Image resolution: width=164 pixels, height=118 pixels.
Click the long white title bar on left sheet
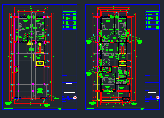(x=69, y=93)
